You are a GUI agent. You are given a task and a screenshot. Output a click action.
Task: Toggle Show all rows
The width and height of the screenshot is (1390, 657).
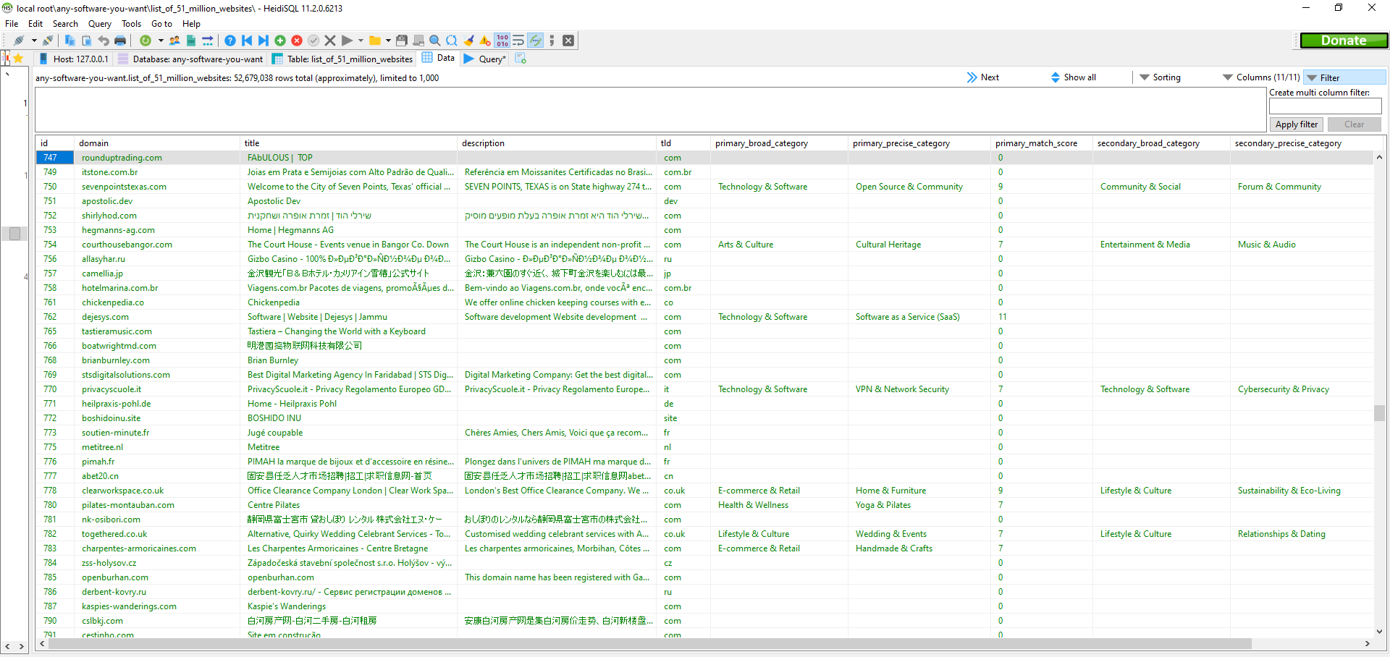pos(1074,77)
